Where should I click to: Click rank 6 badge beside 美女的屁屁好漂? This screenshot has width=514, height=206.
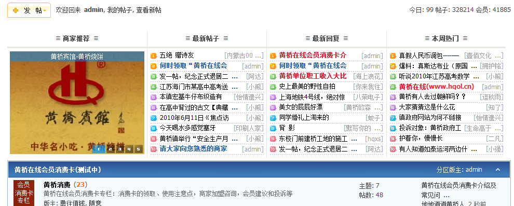coord(273,108)
